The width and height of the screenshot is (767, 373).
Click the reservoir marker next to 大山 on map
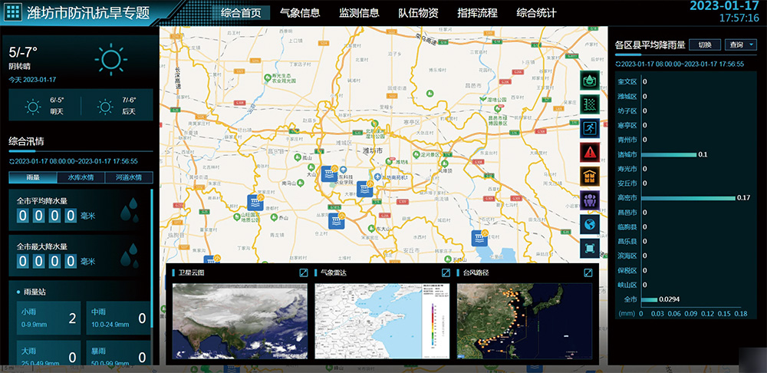330,173
